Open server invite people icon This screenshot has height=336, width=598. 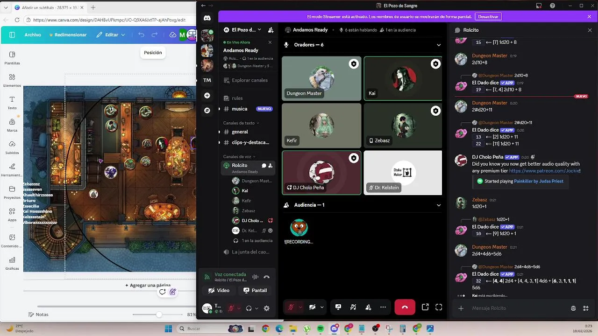(x=271, y=30)
